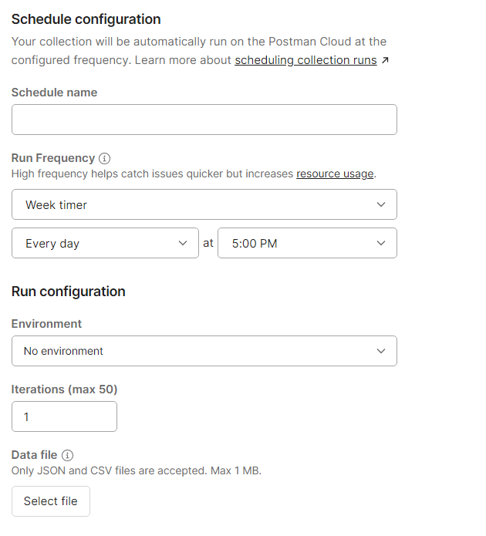Click the Data file info icon
Viewport: 486px width, 536px height.
[x=67, y=455]
